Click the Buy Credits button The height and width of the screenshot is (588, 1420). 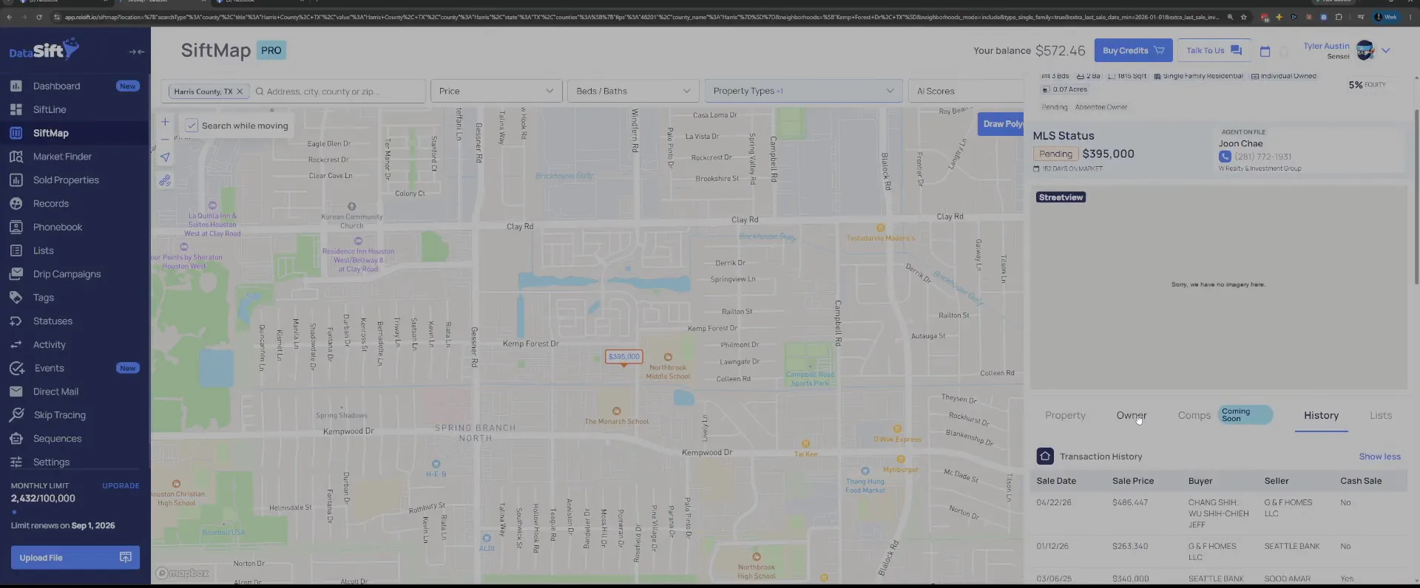pyautogui.click(x=1133, y=50)
